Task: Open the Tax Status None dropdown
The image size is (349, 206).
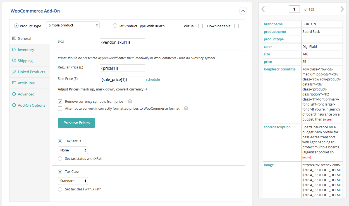Action: (73, 150)
